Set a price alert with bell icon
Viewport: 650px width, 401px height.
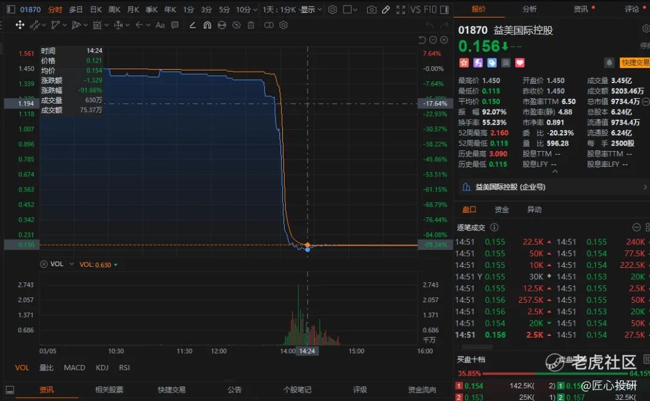pos(609,63)
